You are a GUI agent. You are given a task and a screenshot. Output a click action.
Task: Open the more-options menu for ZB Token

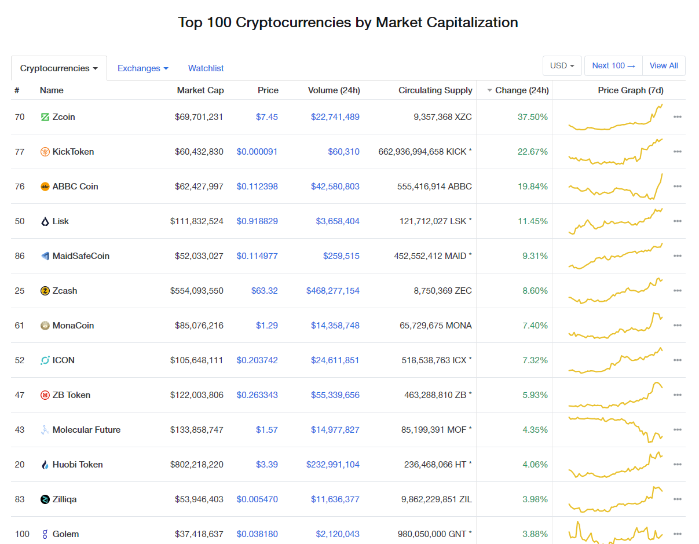pyautogui.click(x=678, y=395)
